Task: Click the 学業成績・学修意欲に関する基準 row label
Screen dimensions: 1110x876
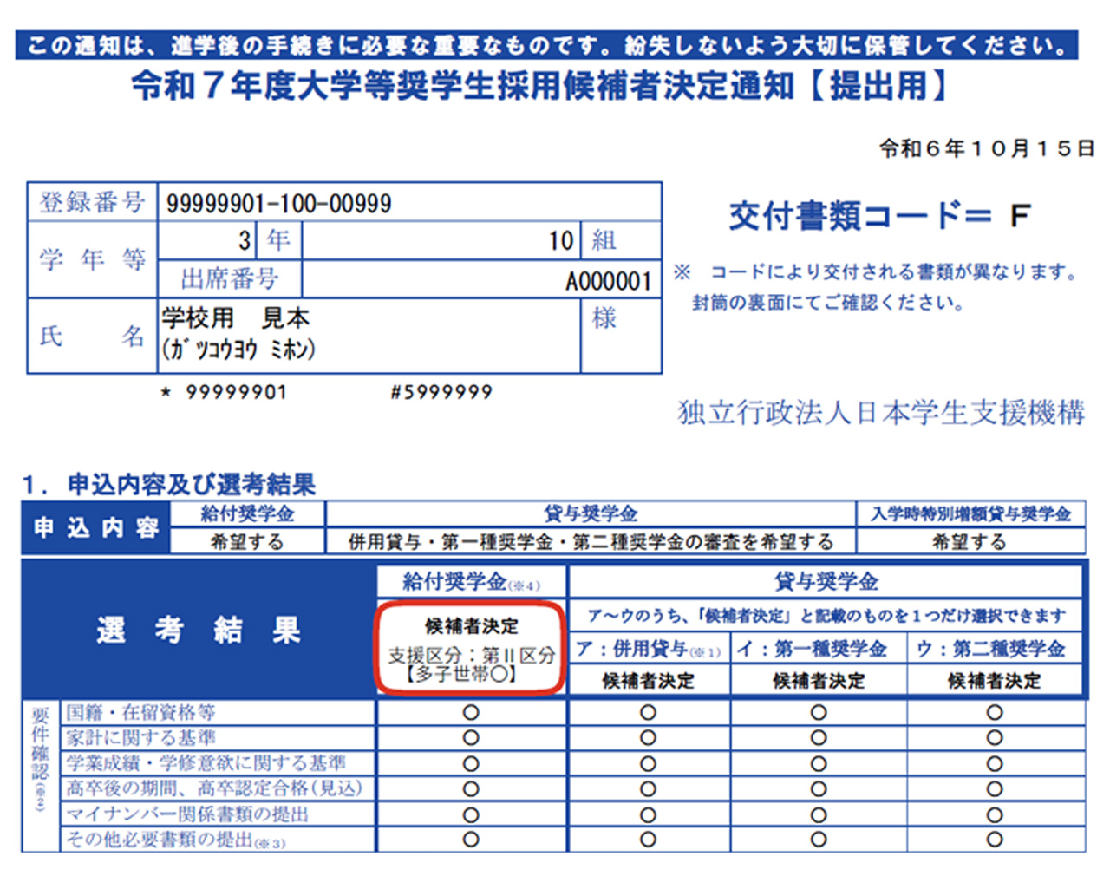Action: pos(206,763)
